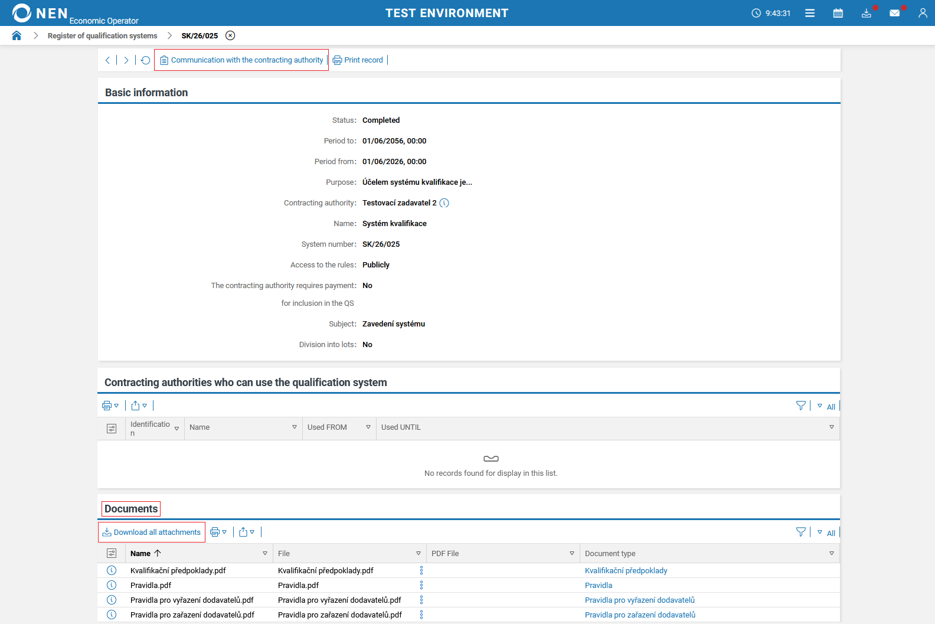Open file options for Pravidla.pdf
The height and width of the screenshot is (624, 935).
[421, 585]
